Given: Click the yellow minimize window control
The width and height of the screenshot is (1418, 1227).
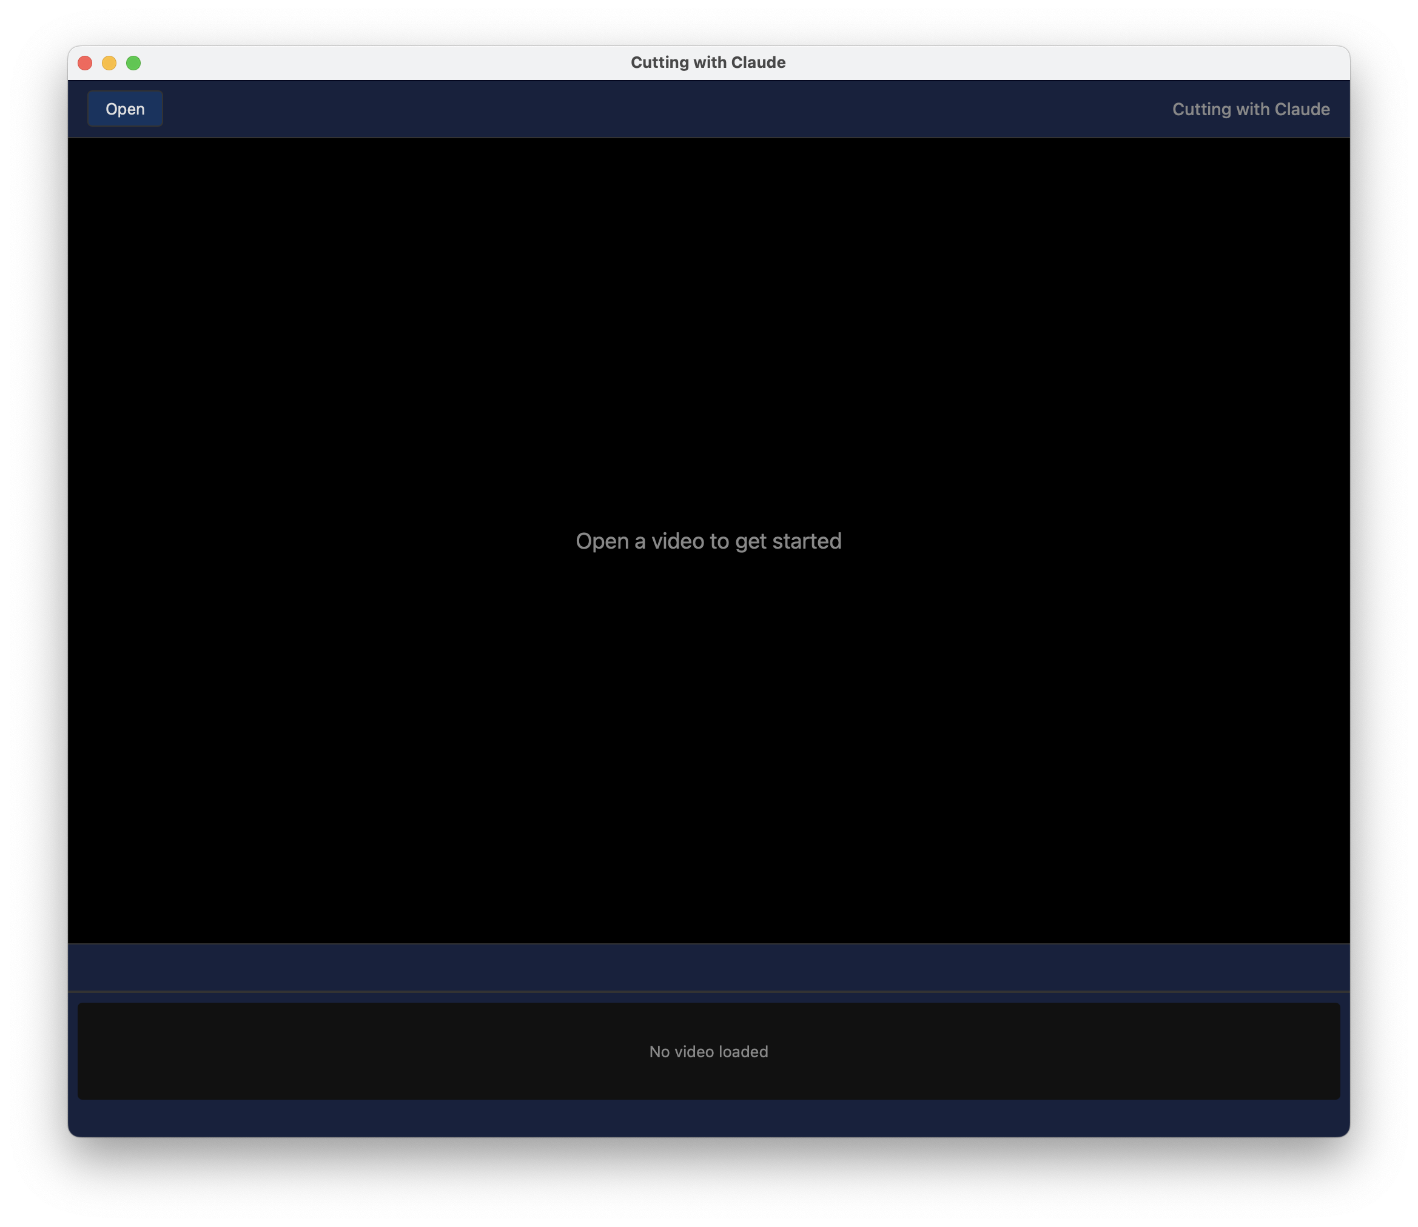Looking at the screenshot, I should pos(110,63).
